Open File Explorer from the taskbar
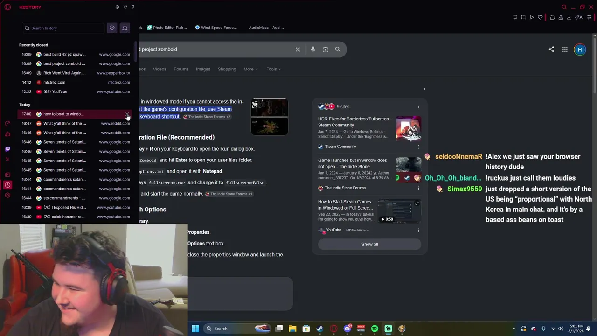Screen dimensions: 597x336 coord(292,329)
